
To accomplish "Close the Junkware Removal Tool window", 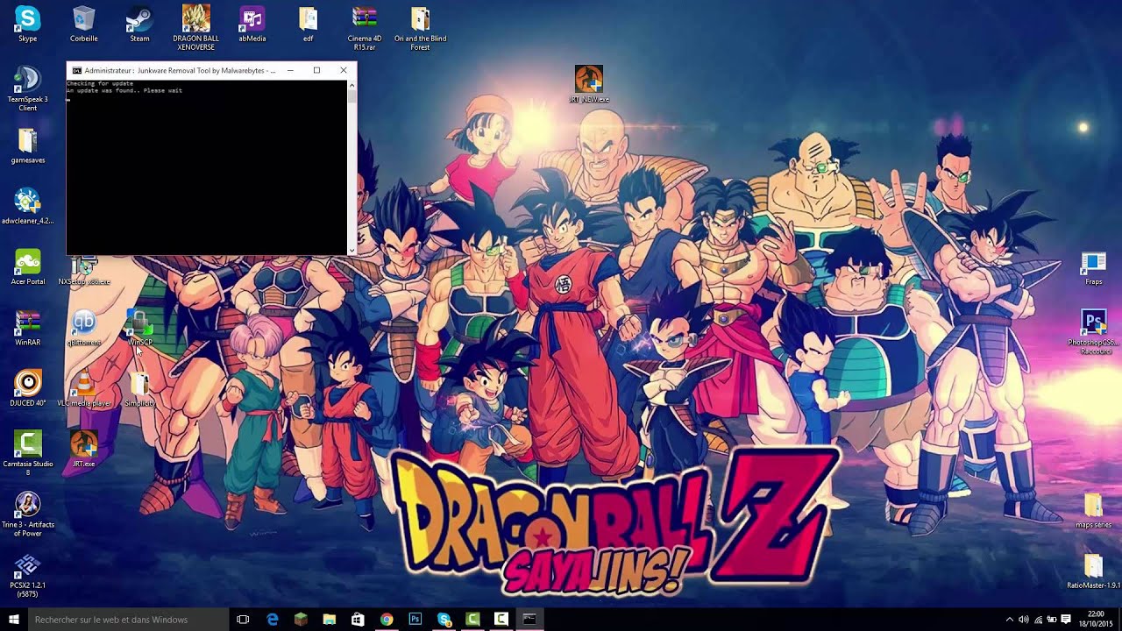I will (344, 70).
